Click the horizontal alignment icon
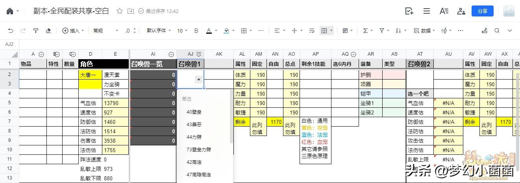Screen dimensions: 520x183 [277, 31]
